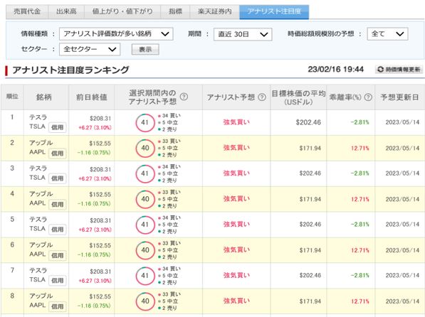
Task: Click 信用 badge in rank 5 row
Action: [x=58, y=230]
